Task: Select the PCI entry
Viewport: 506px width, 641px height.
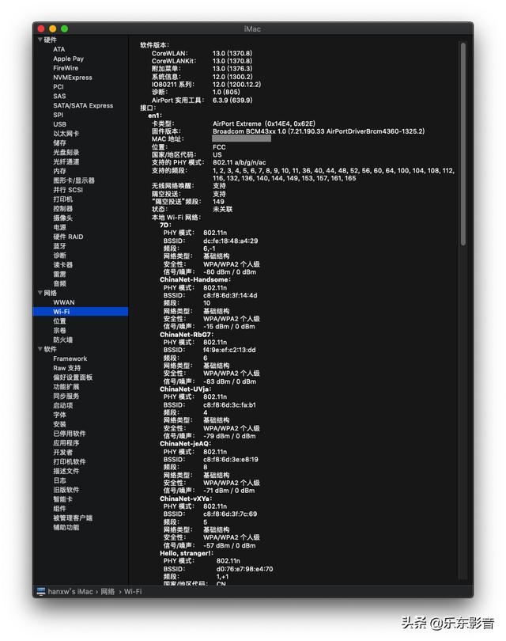Action: [59, 87]
